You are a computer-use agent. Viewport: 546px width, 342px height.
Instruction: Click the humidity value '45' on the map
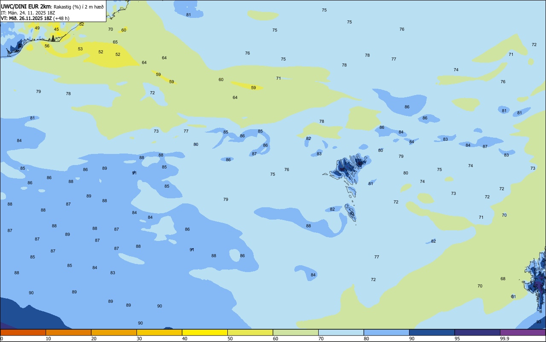56,29
